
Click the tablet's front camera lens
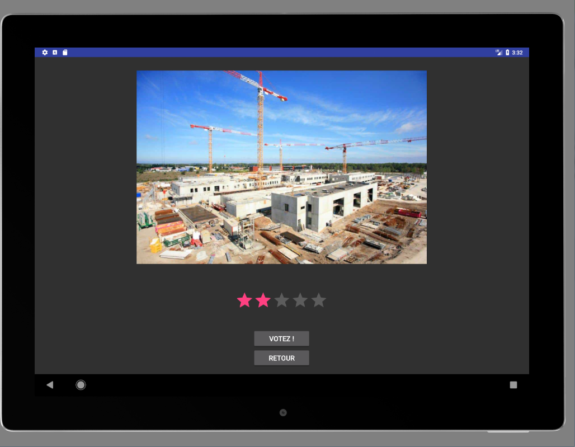coord(283,413)
